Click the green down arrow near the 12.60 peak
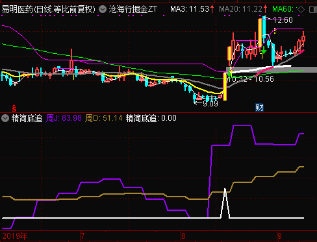The width and height of the screenshot is (317, 242). tap(264, 50)
